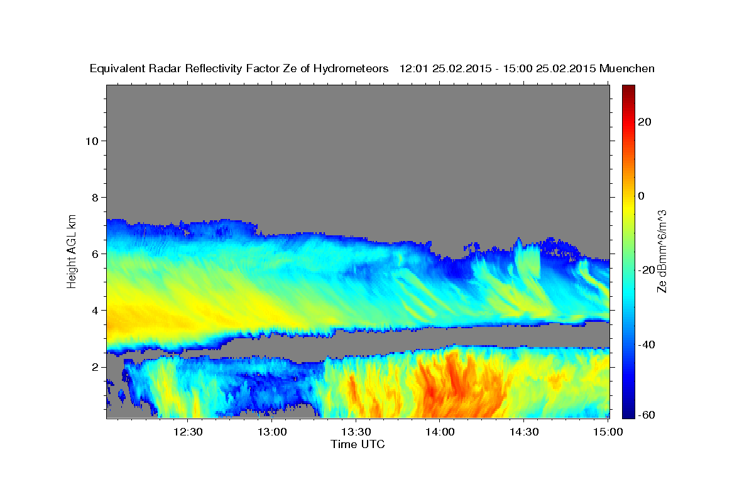
Task: Click the height tick label 10
Action: [x=92, y=141]
